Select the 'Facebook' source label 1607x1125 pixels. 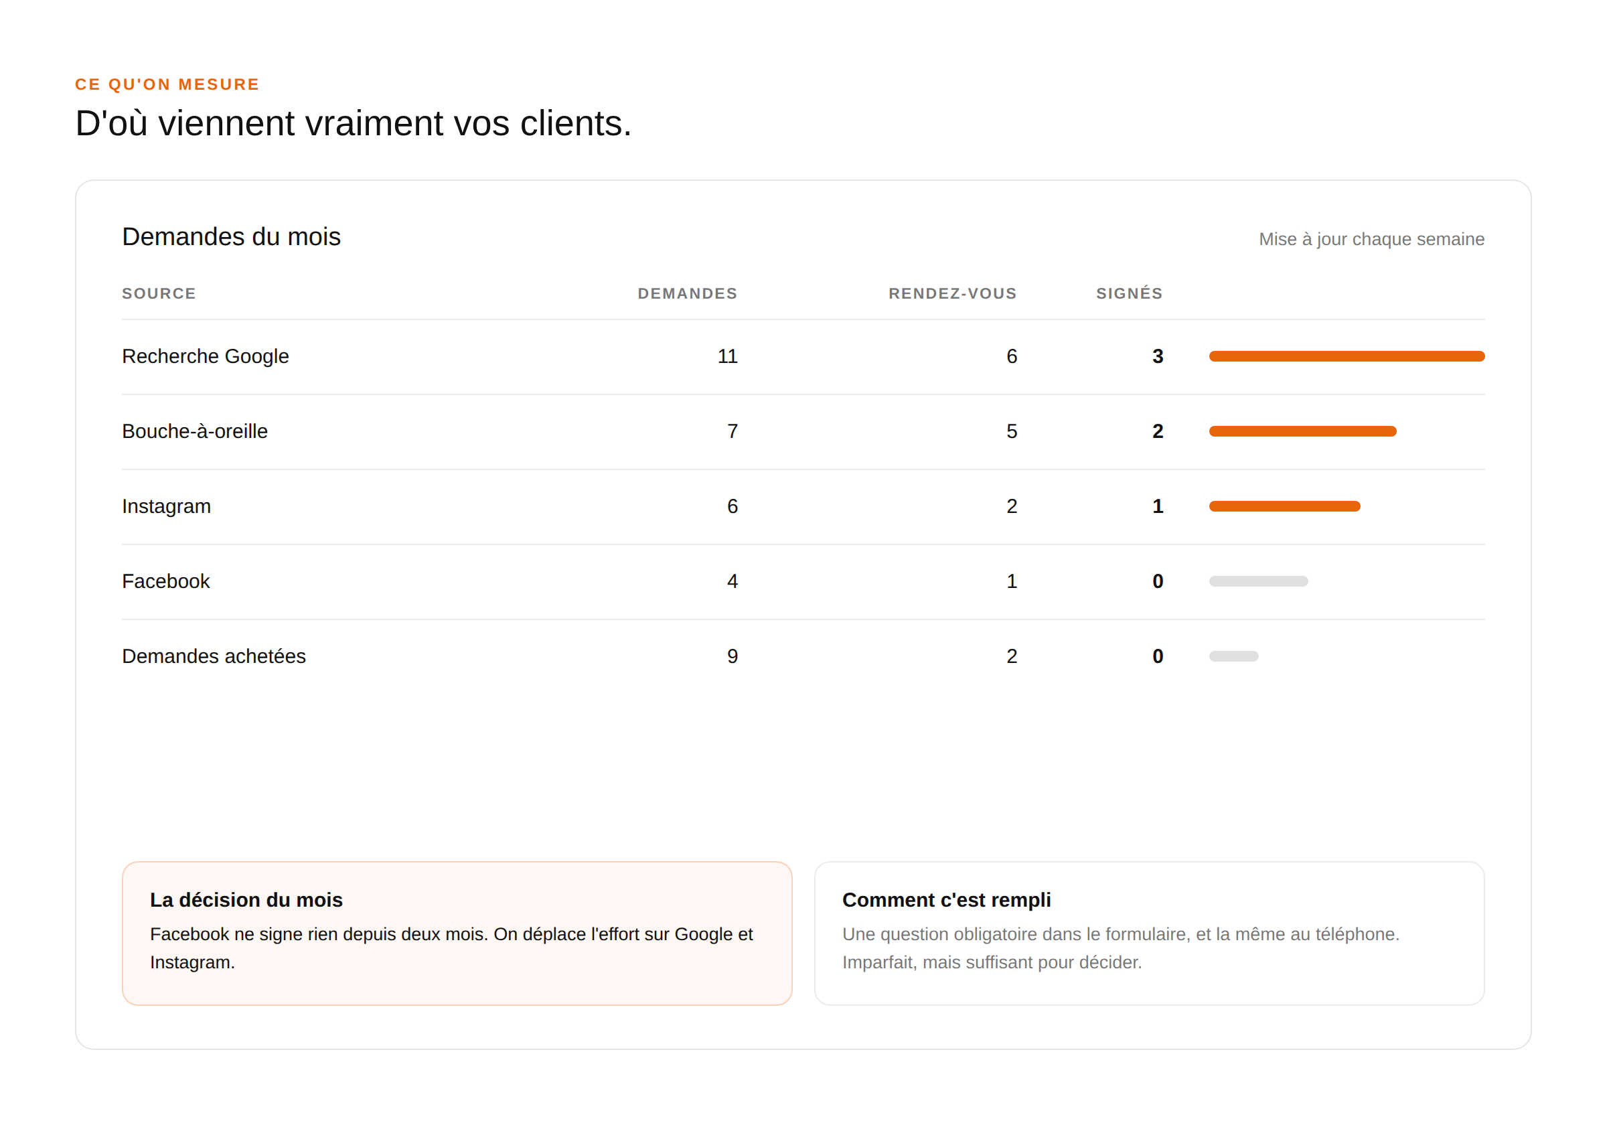(x=166, y=581)
